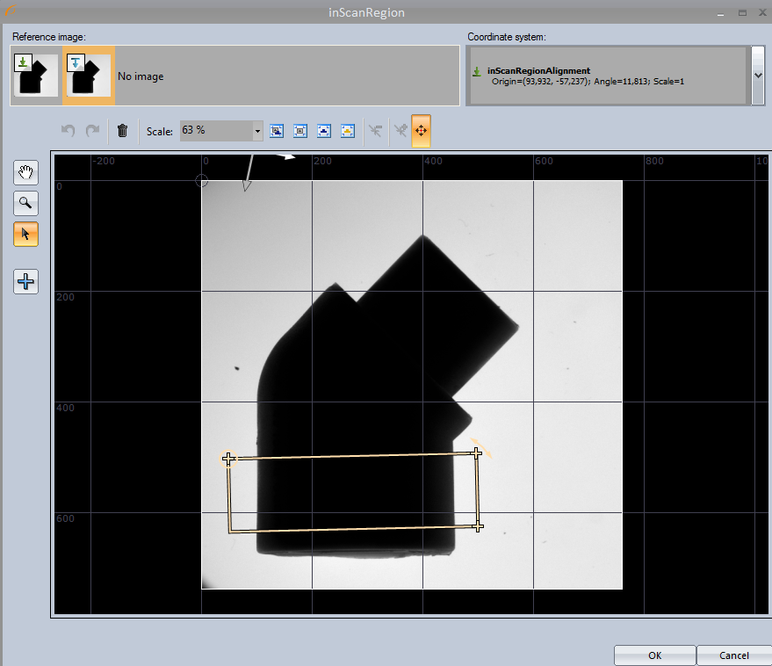Screen dimensions: 772x666
Task: Click the fourth zoom icon after Scale
Action: [x=347, y=131]
